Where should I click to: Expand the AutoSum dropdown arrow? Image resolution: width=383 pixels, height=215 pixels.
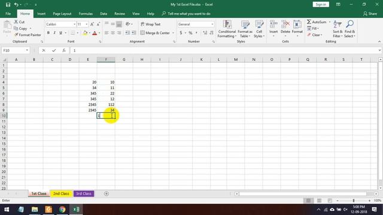click(x=330, y=22)
